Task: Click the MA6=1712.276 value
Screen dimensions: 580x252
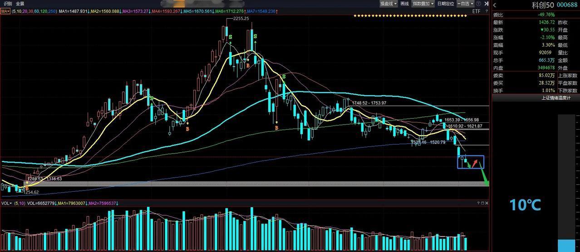Action: coord(229,11)
